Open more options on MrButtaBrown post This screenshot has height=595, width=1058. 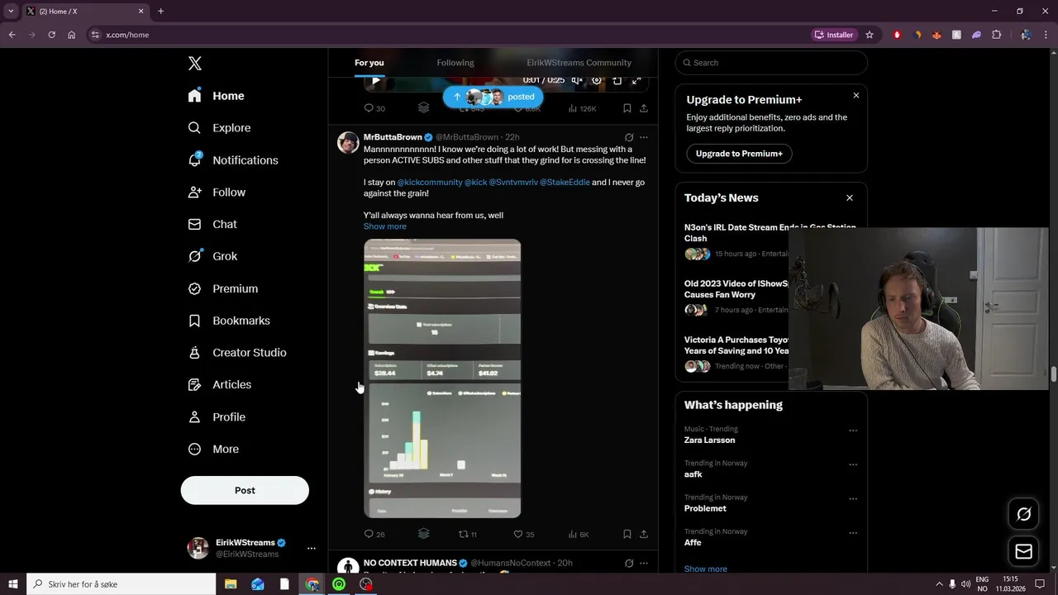click(644, 137)
